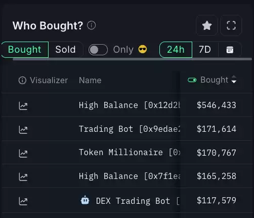Open High Balance [0x7f1ea wallet link
The image size is (254, 218).
130,176
